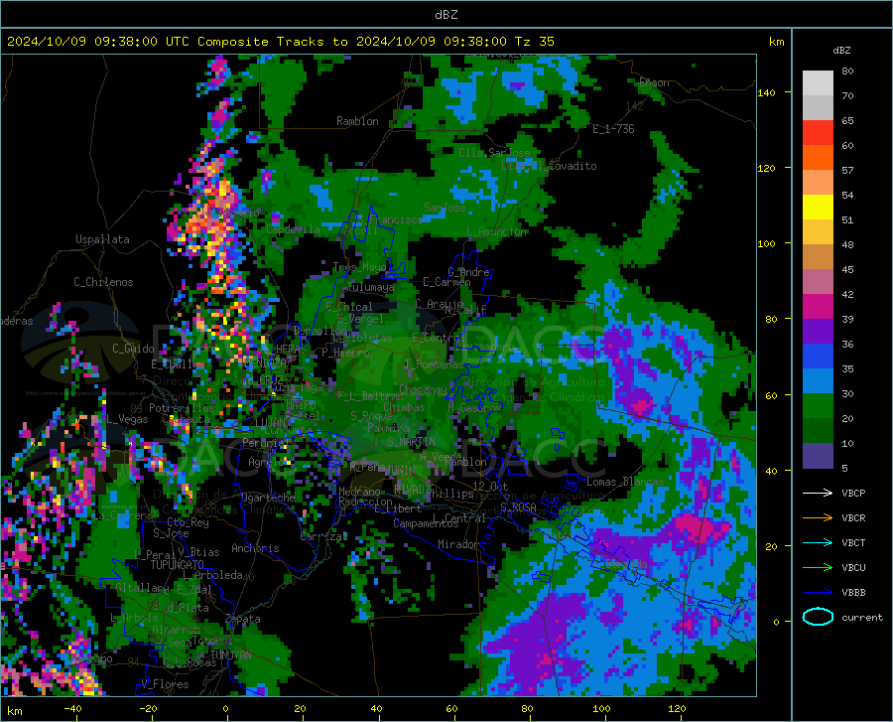Pick the orange 57–60 dBZ swatch
Image resolution: width=893 pixels, height=722 pixels.
[x=818, y=158]
